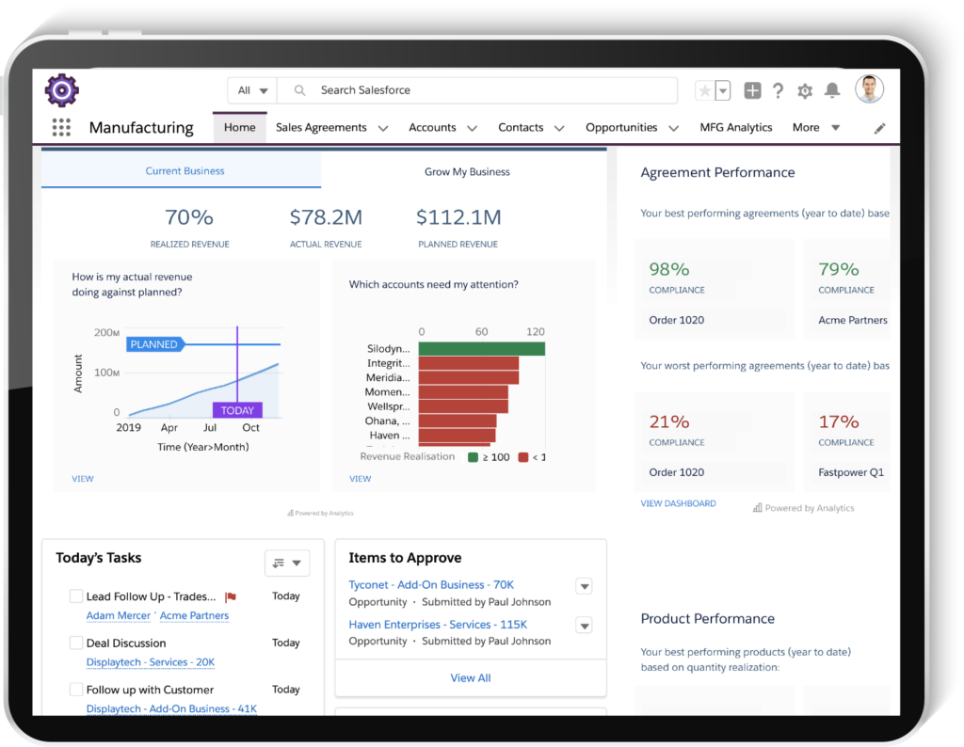The width and height of the screenshot is (964, 747).
Task: Open the MFG Analytics tab
Action: [x=736, y=127]
